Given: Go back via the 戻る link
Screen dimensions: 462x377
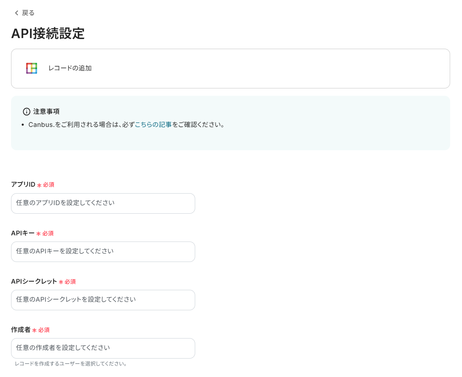Looking at the screenshot, I should [28, 13].
